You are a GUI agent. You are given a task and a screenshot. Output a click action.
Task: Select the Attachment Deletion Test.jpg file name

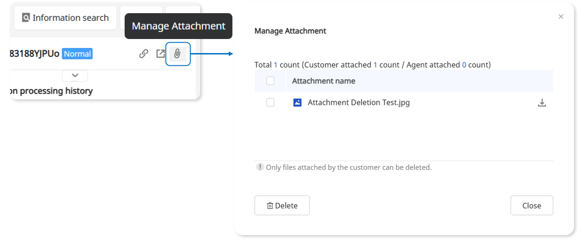click(x=358, y=103)
